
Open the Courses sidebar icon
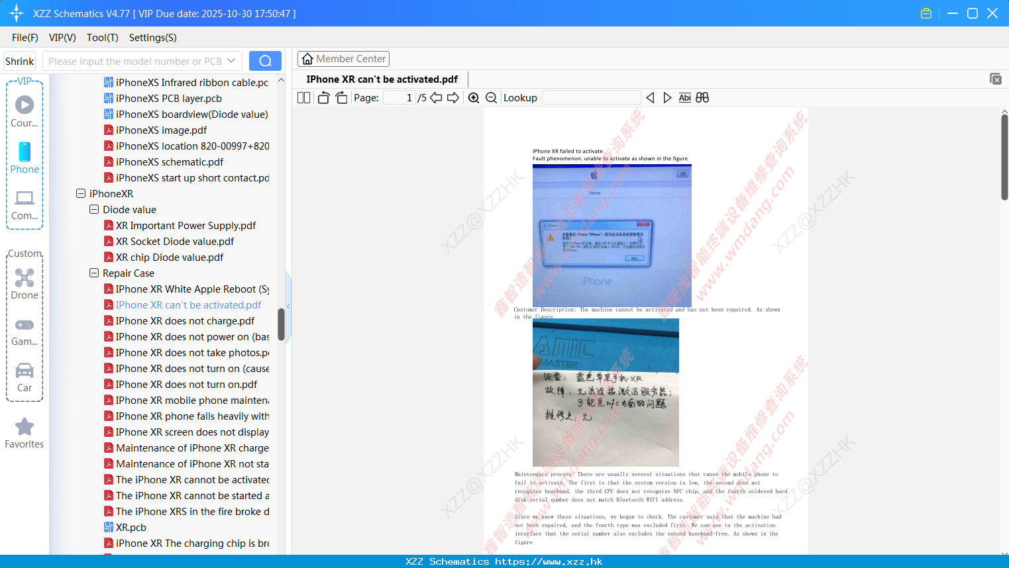point(25,111)
